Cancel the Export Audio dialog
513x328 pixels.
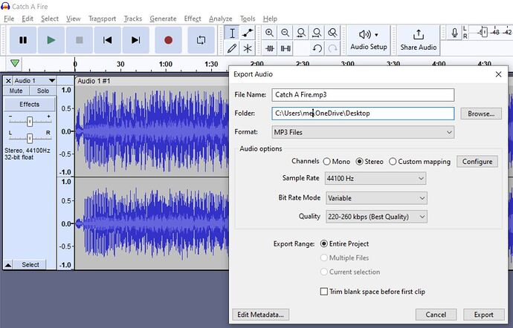tap(436, 315)
